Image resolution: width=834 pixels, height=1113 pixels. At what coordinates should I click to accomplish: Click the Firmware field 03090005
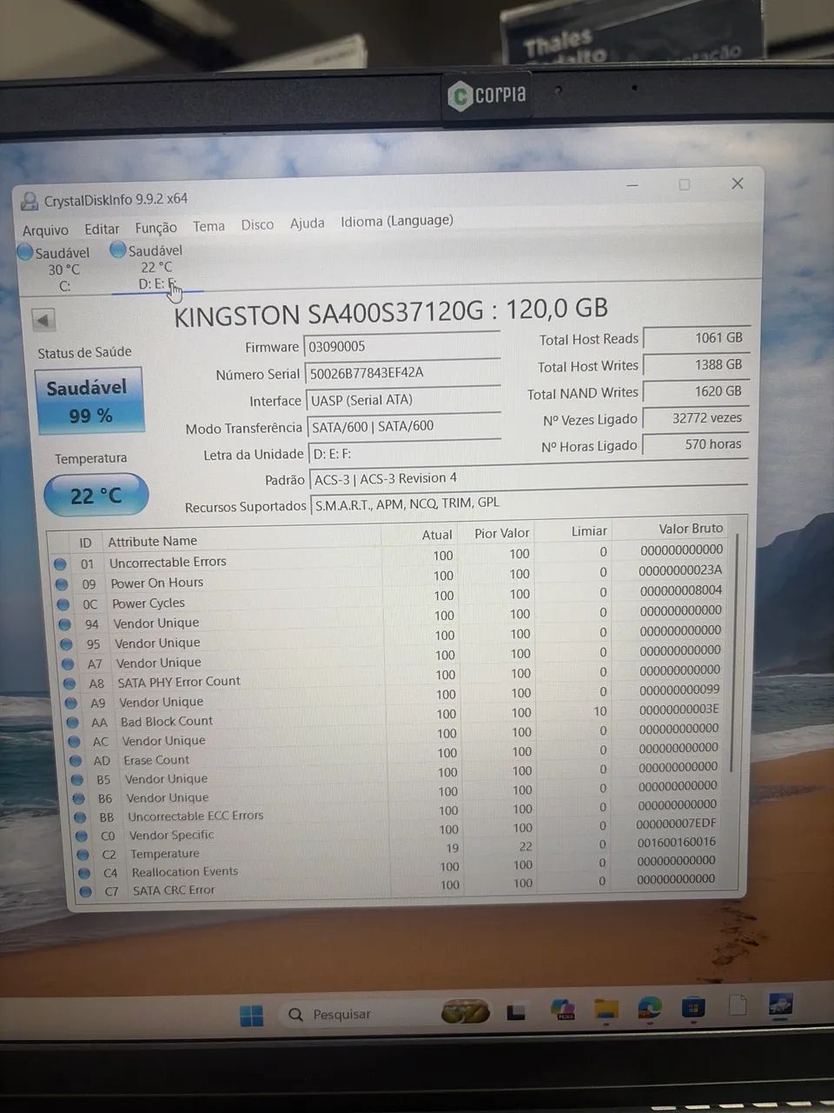coord(401,345)
